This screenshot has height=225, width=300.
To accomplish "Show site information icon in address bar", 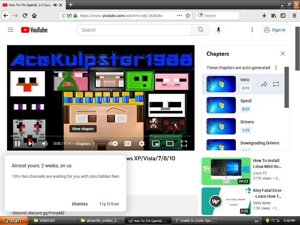I will [63, 16].
